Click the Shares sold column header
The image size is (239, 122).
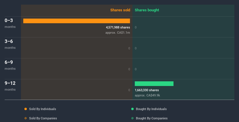pos(120,10)
